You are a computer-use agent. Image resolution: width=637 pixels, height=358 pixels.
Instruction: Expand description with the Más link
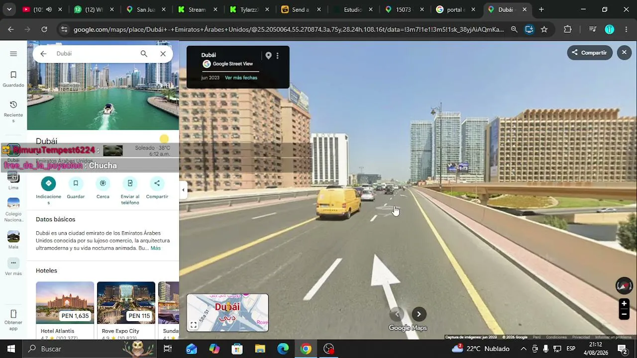click(156, 248)
